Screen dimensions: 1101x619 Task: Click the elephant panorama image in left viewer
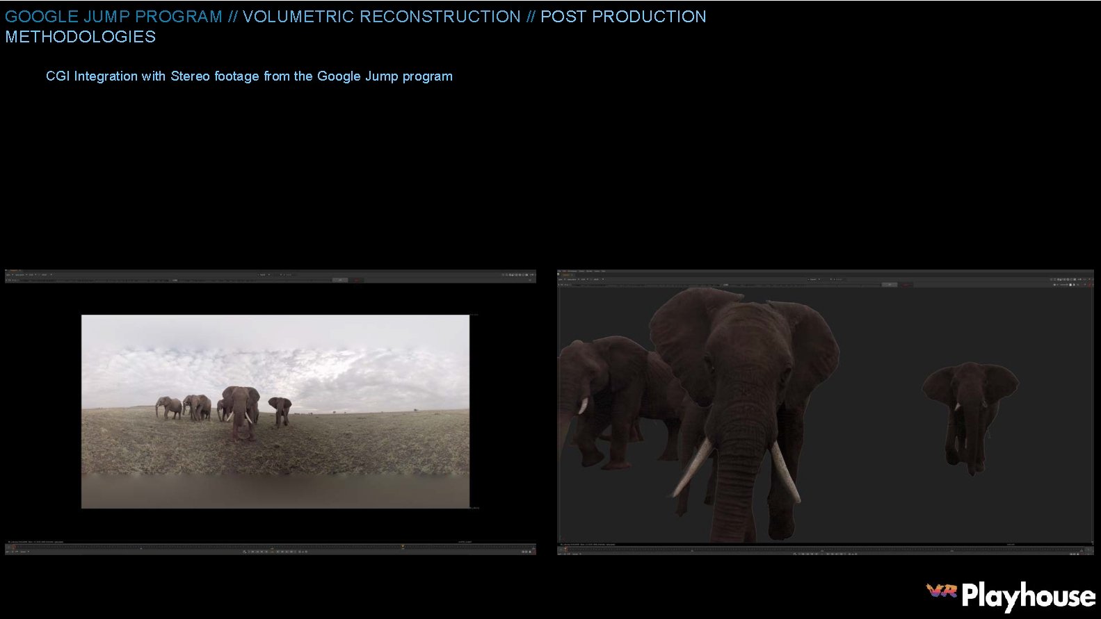275,411
